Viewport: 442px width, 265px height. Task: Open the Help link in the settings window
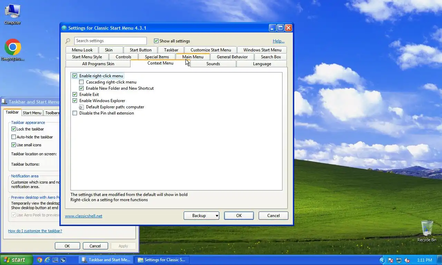[279, 41]
